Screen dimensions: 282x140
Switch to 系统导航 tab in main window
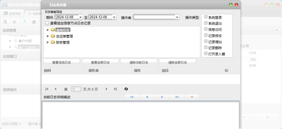pyautogui.click(x=12, y=14)
